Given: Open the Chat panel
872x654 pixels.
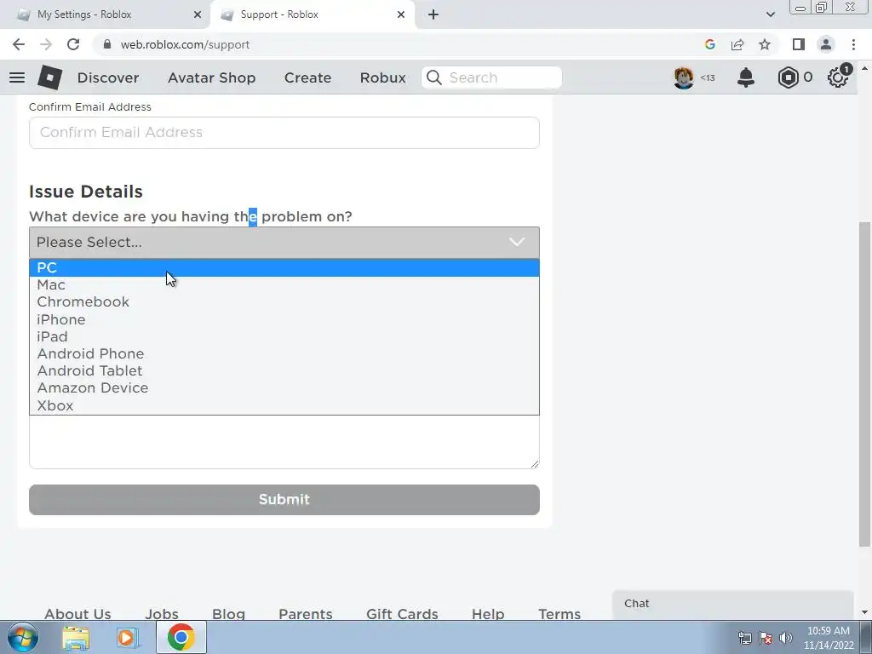Looking at the screenshot, I should pos(732,605).
